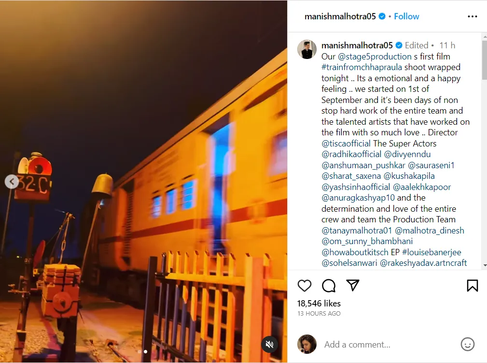
Task: Click caption scrollbar down arrow
Action: pos(485,265)
